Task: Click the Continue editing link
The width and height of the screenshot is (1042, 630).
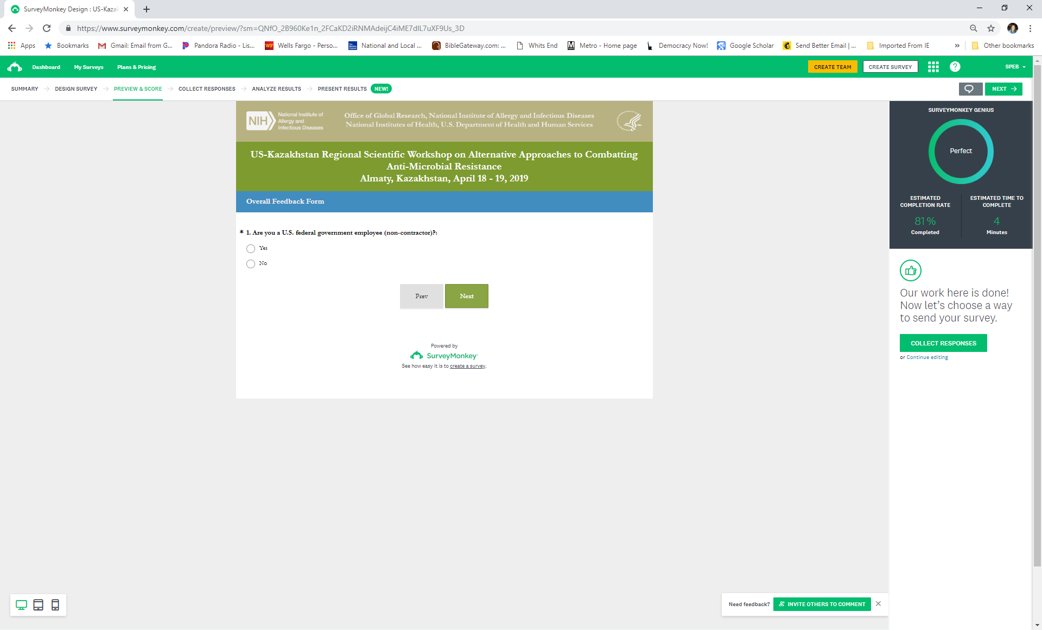Action: 927,357
